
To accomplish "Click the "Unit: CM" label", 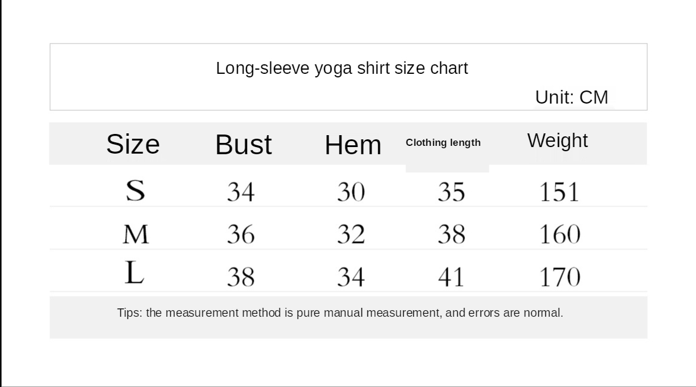I will (571, 97).
